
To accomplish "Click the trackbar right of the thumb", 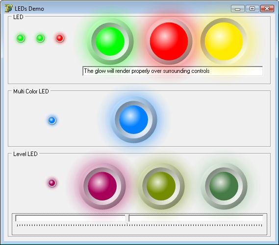I will (x=196, y=218).
